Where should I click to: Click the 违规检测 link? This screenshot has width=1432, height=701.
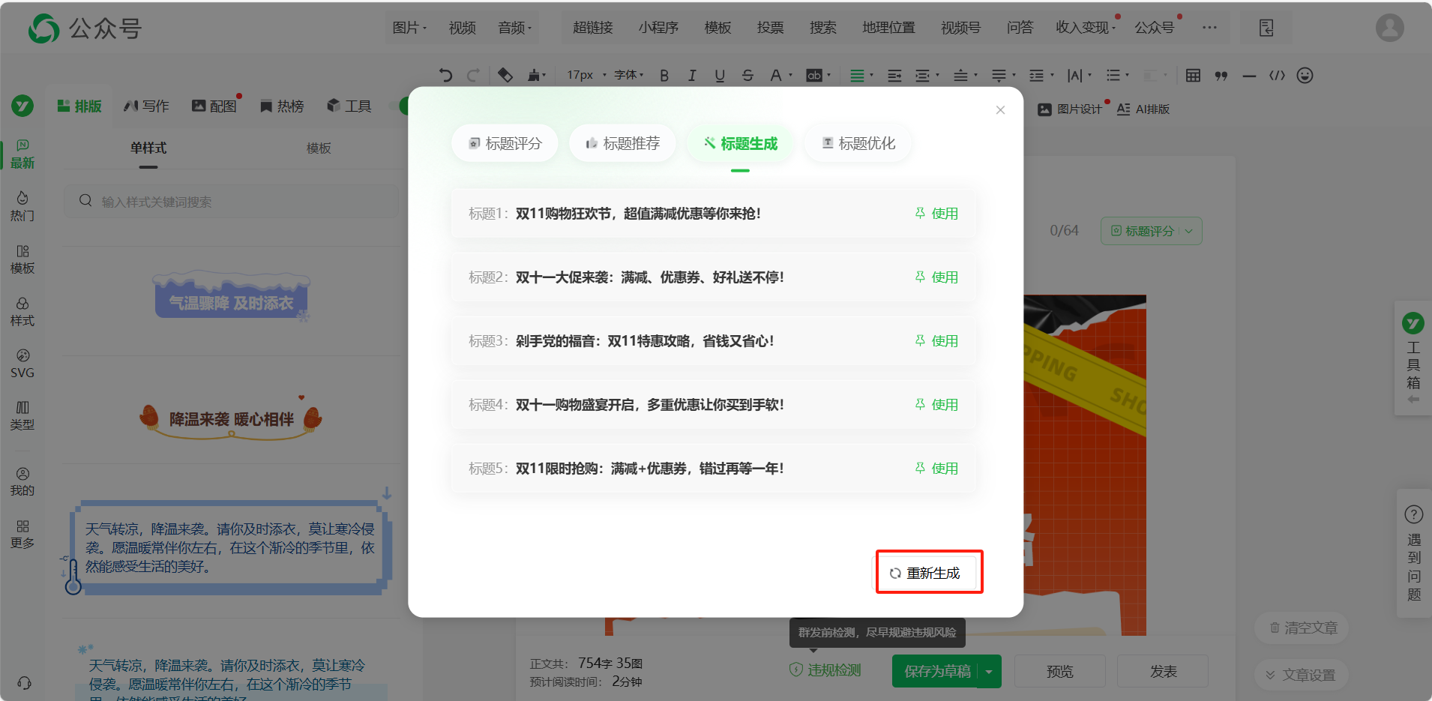[x=825, y=670]
